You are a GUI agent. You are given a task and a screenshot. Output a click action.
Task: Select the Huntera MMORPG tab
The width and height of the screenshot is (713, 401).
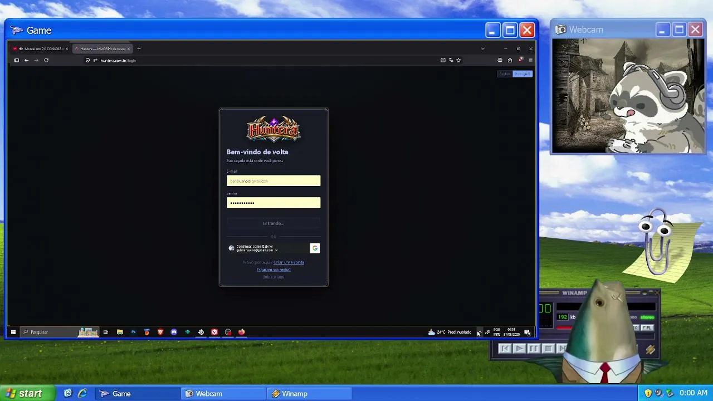(101, 48)
